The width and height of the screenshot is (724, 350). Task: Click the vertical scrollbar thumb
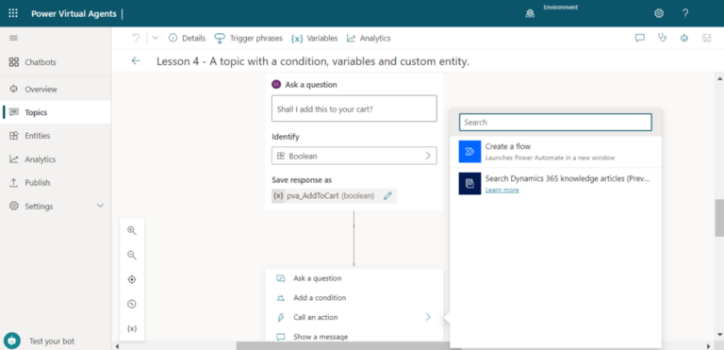pos(719,218)
